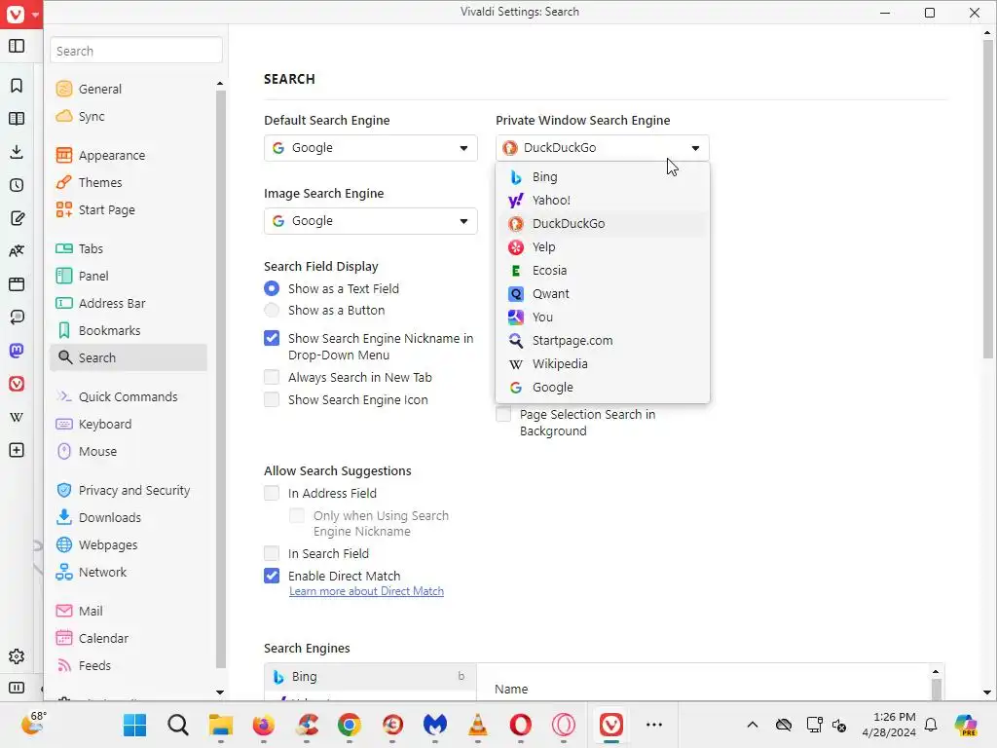Enable Page Selection Search in Background

(503, 415)
